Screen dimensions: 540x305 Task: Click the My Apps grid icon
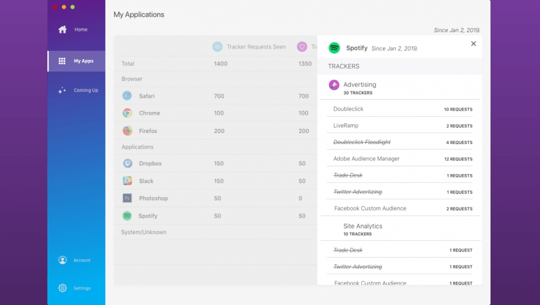(62, 61)
